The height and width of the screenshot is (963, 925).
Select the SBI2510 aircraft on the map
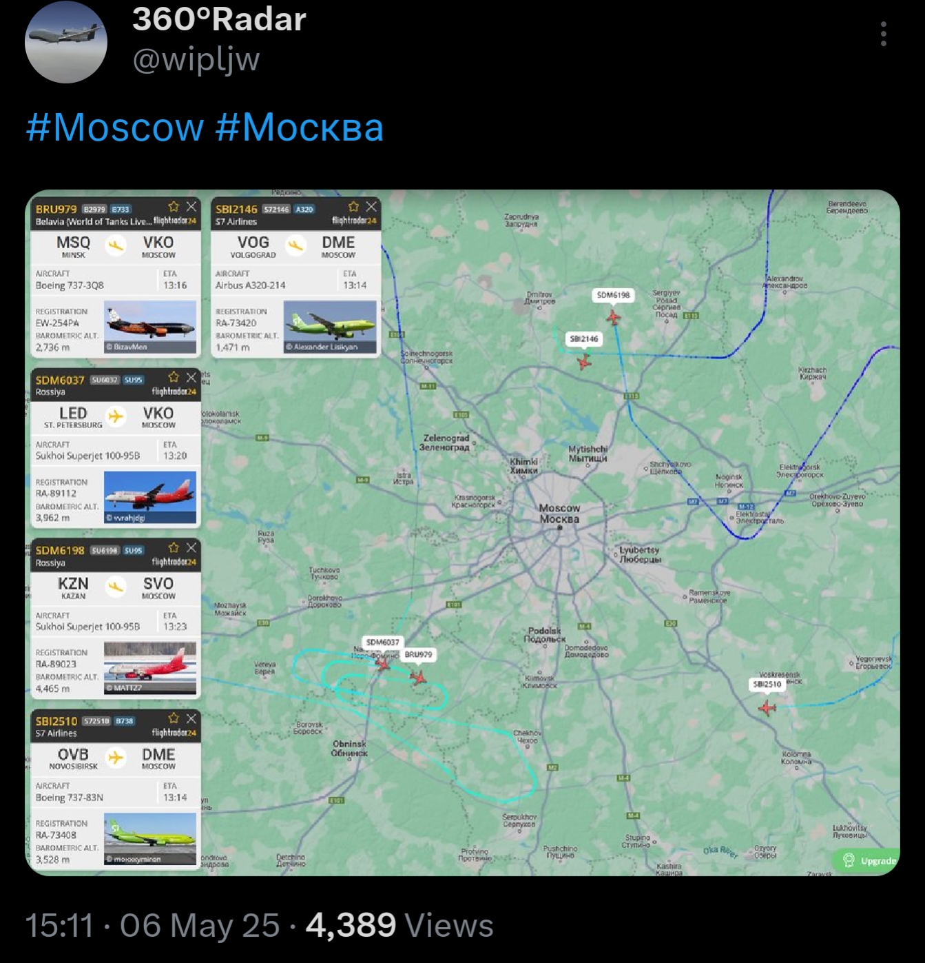click(x=767, y=708)
